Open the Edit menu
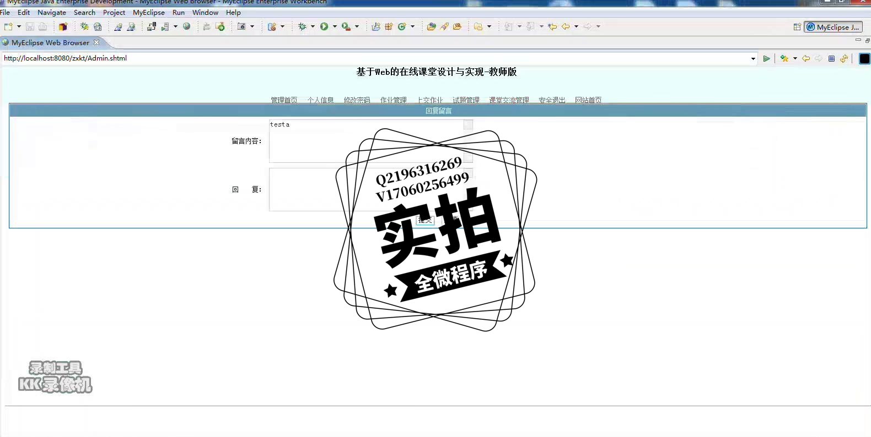The width and height of the screenshot is (871, 437). [24, 12]
